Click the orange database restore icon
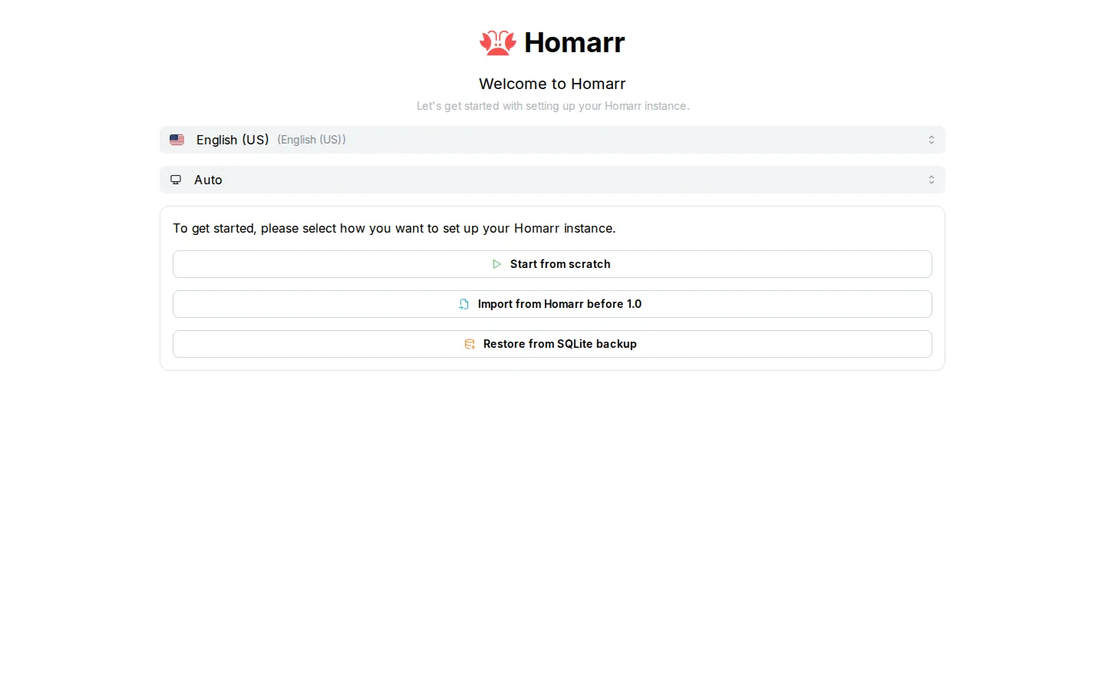 (x=470, y=344)
